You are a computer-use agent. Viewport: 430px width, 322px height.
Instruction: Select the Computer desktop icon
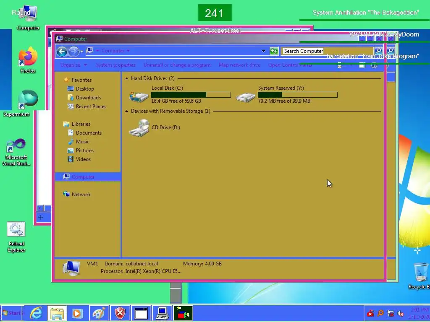[x=28, y=18]
